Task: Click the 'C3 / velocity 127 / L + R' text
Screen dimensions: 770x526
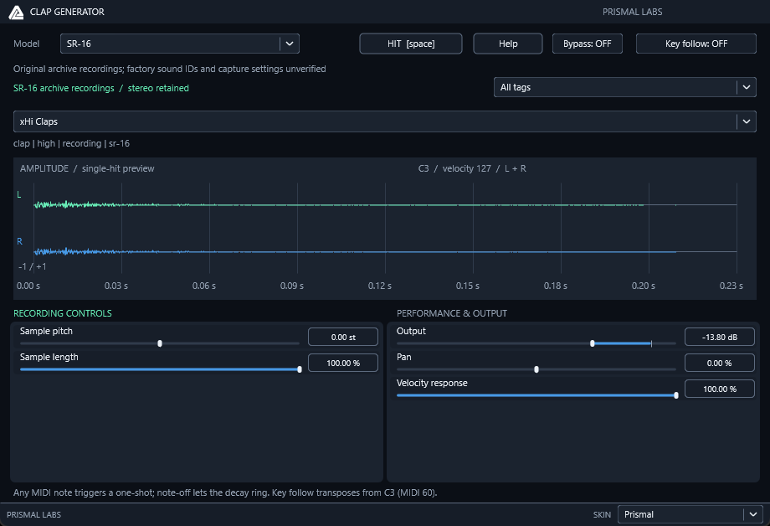Action: 472,168
